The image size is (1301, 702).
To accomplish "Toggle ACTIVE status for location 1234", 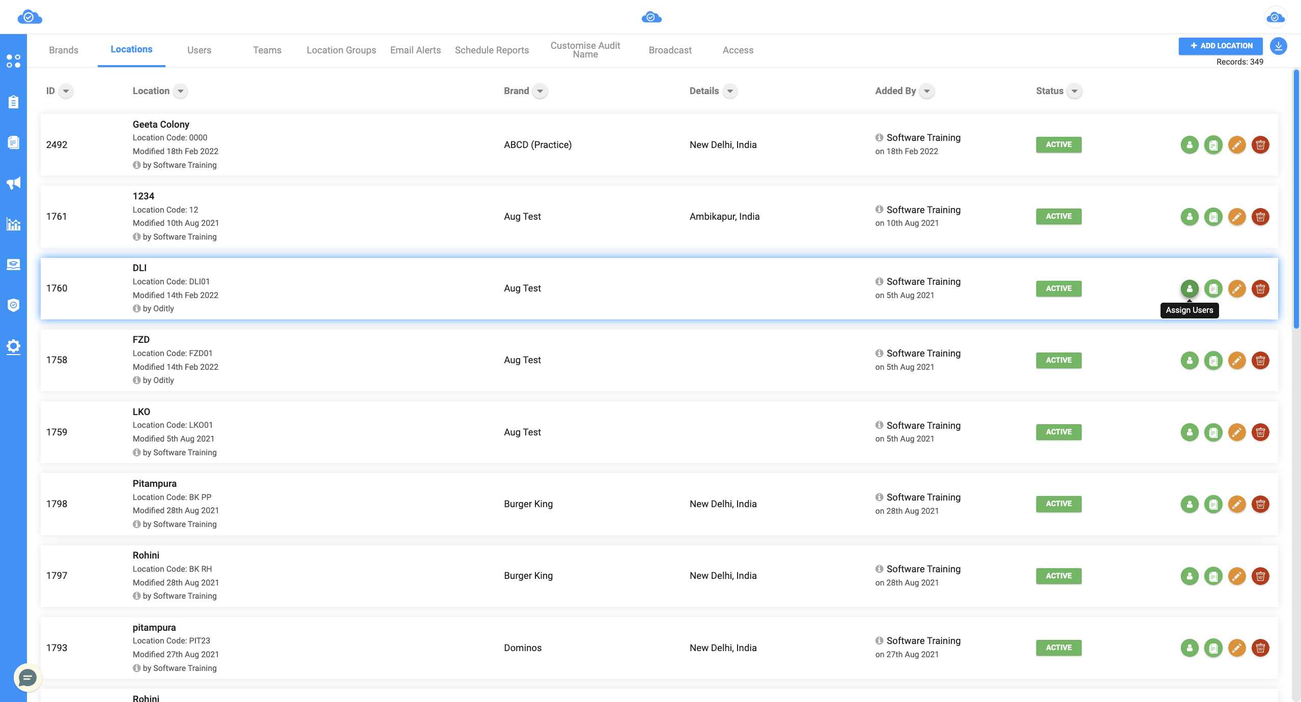I will (x=1059, y=216).
